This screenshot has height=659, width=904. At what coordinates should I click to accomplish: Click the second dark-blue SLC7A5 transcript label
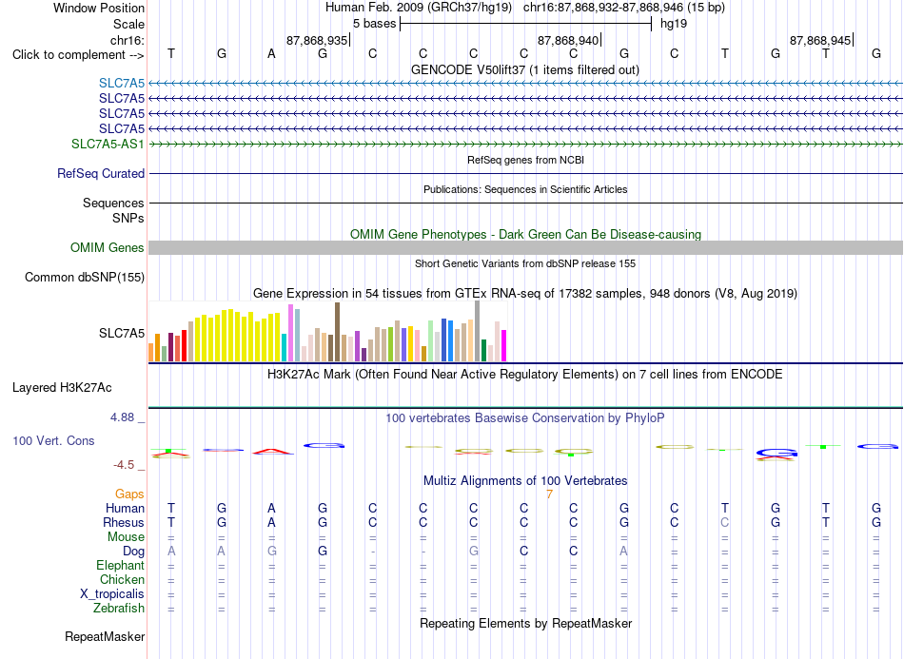point(122,113)
